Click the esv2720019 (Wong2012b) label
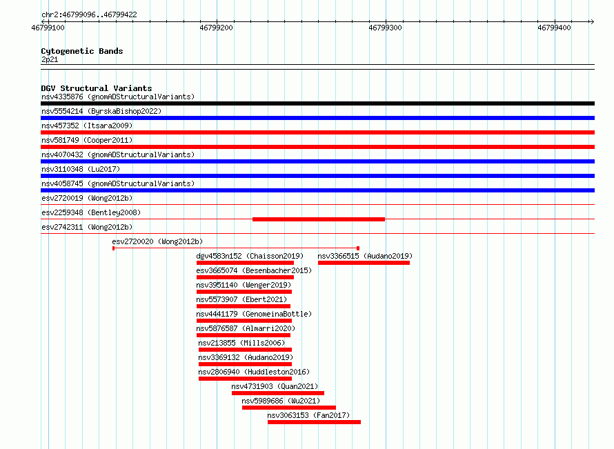614x449 pixels. pyautogui.click(x=87, y=198)
